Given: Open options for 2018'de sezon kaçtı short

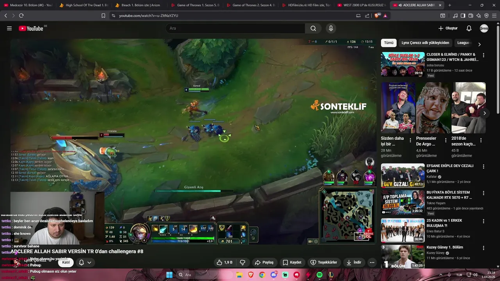Looking at the screenshot, I should 481,140.
